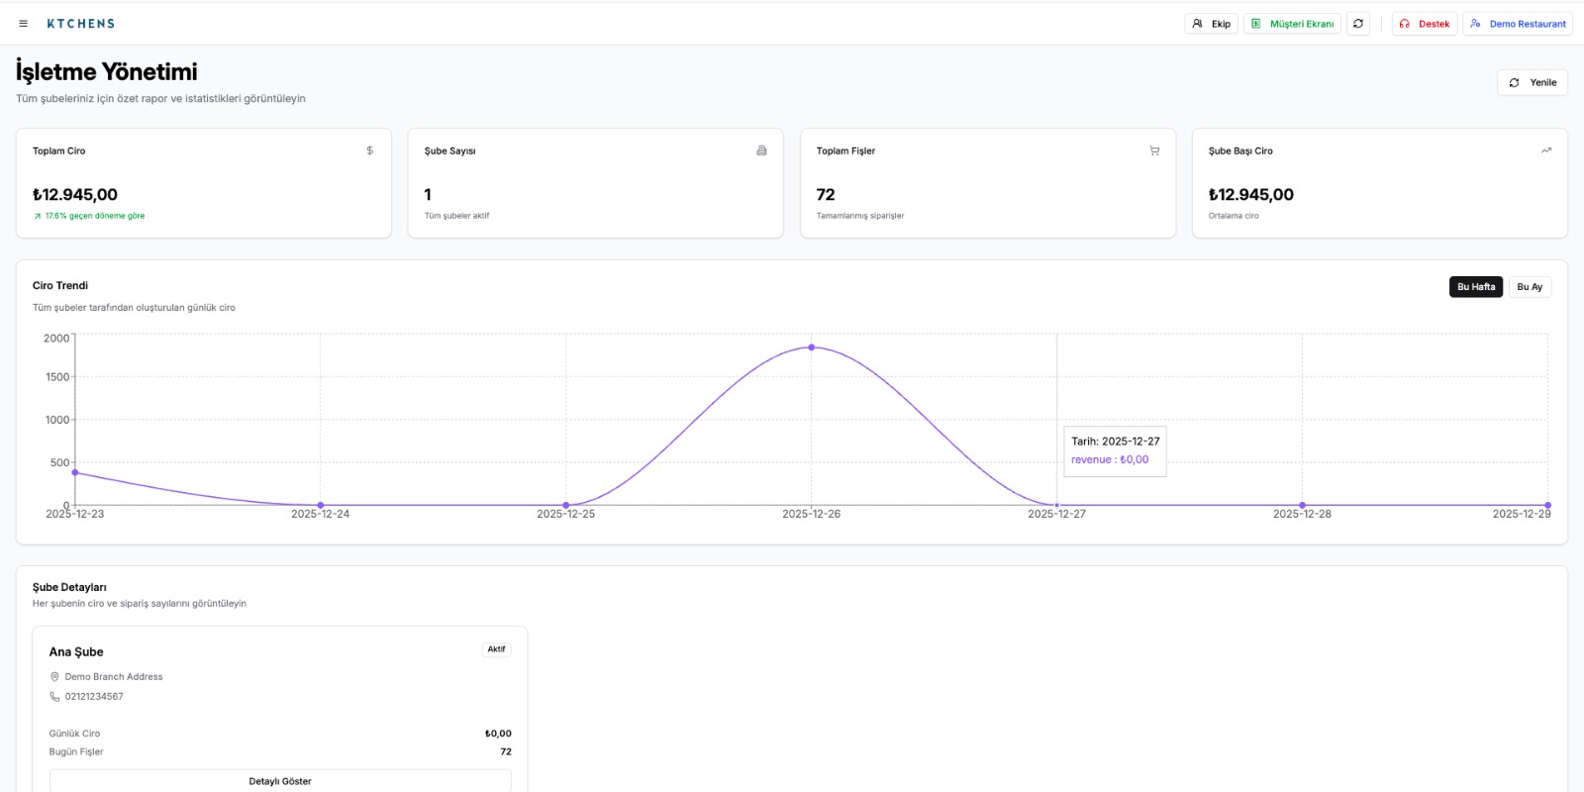The width and height of the screenshot is (1584, 792).
Task: Click phone icon next to 02121234567
Action: click(54, 697)
